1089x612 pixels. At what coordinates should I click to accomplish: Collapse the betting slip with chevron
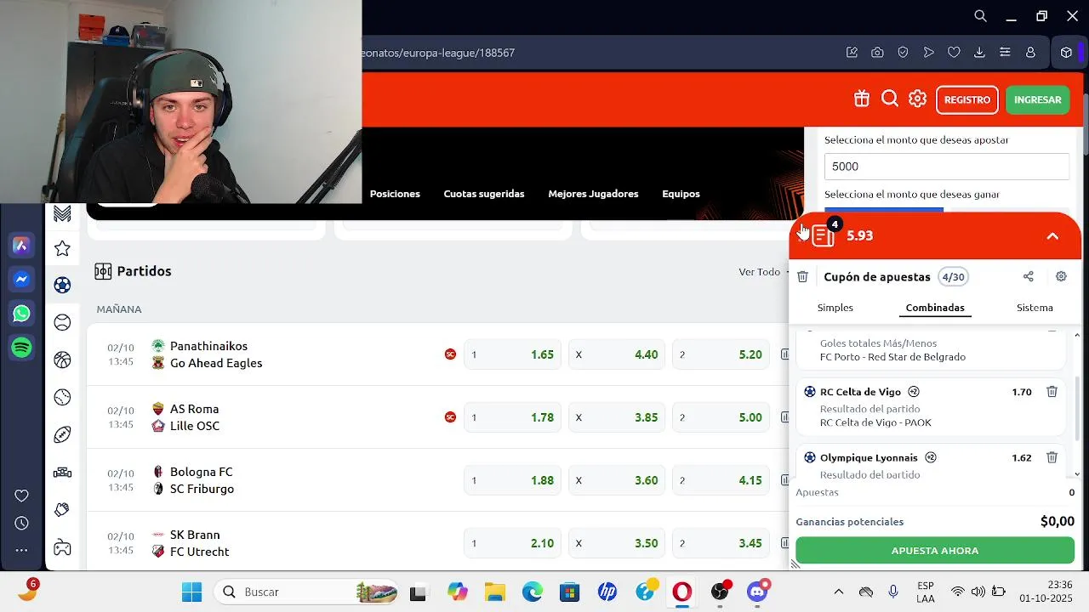pos(1052,236)
